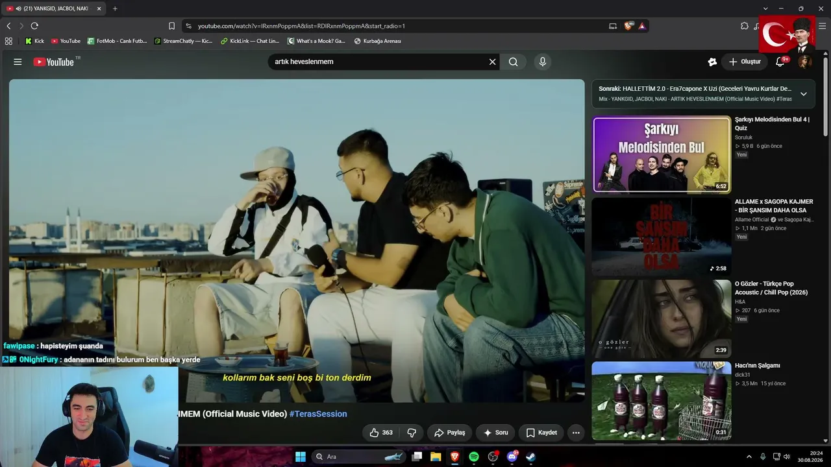The width and height of the screenshot is (831, 467).
Task: Open the Kick bookmark
Action: 34,41
